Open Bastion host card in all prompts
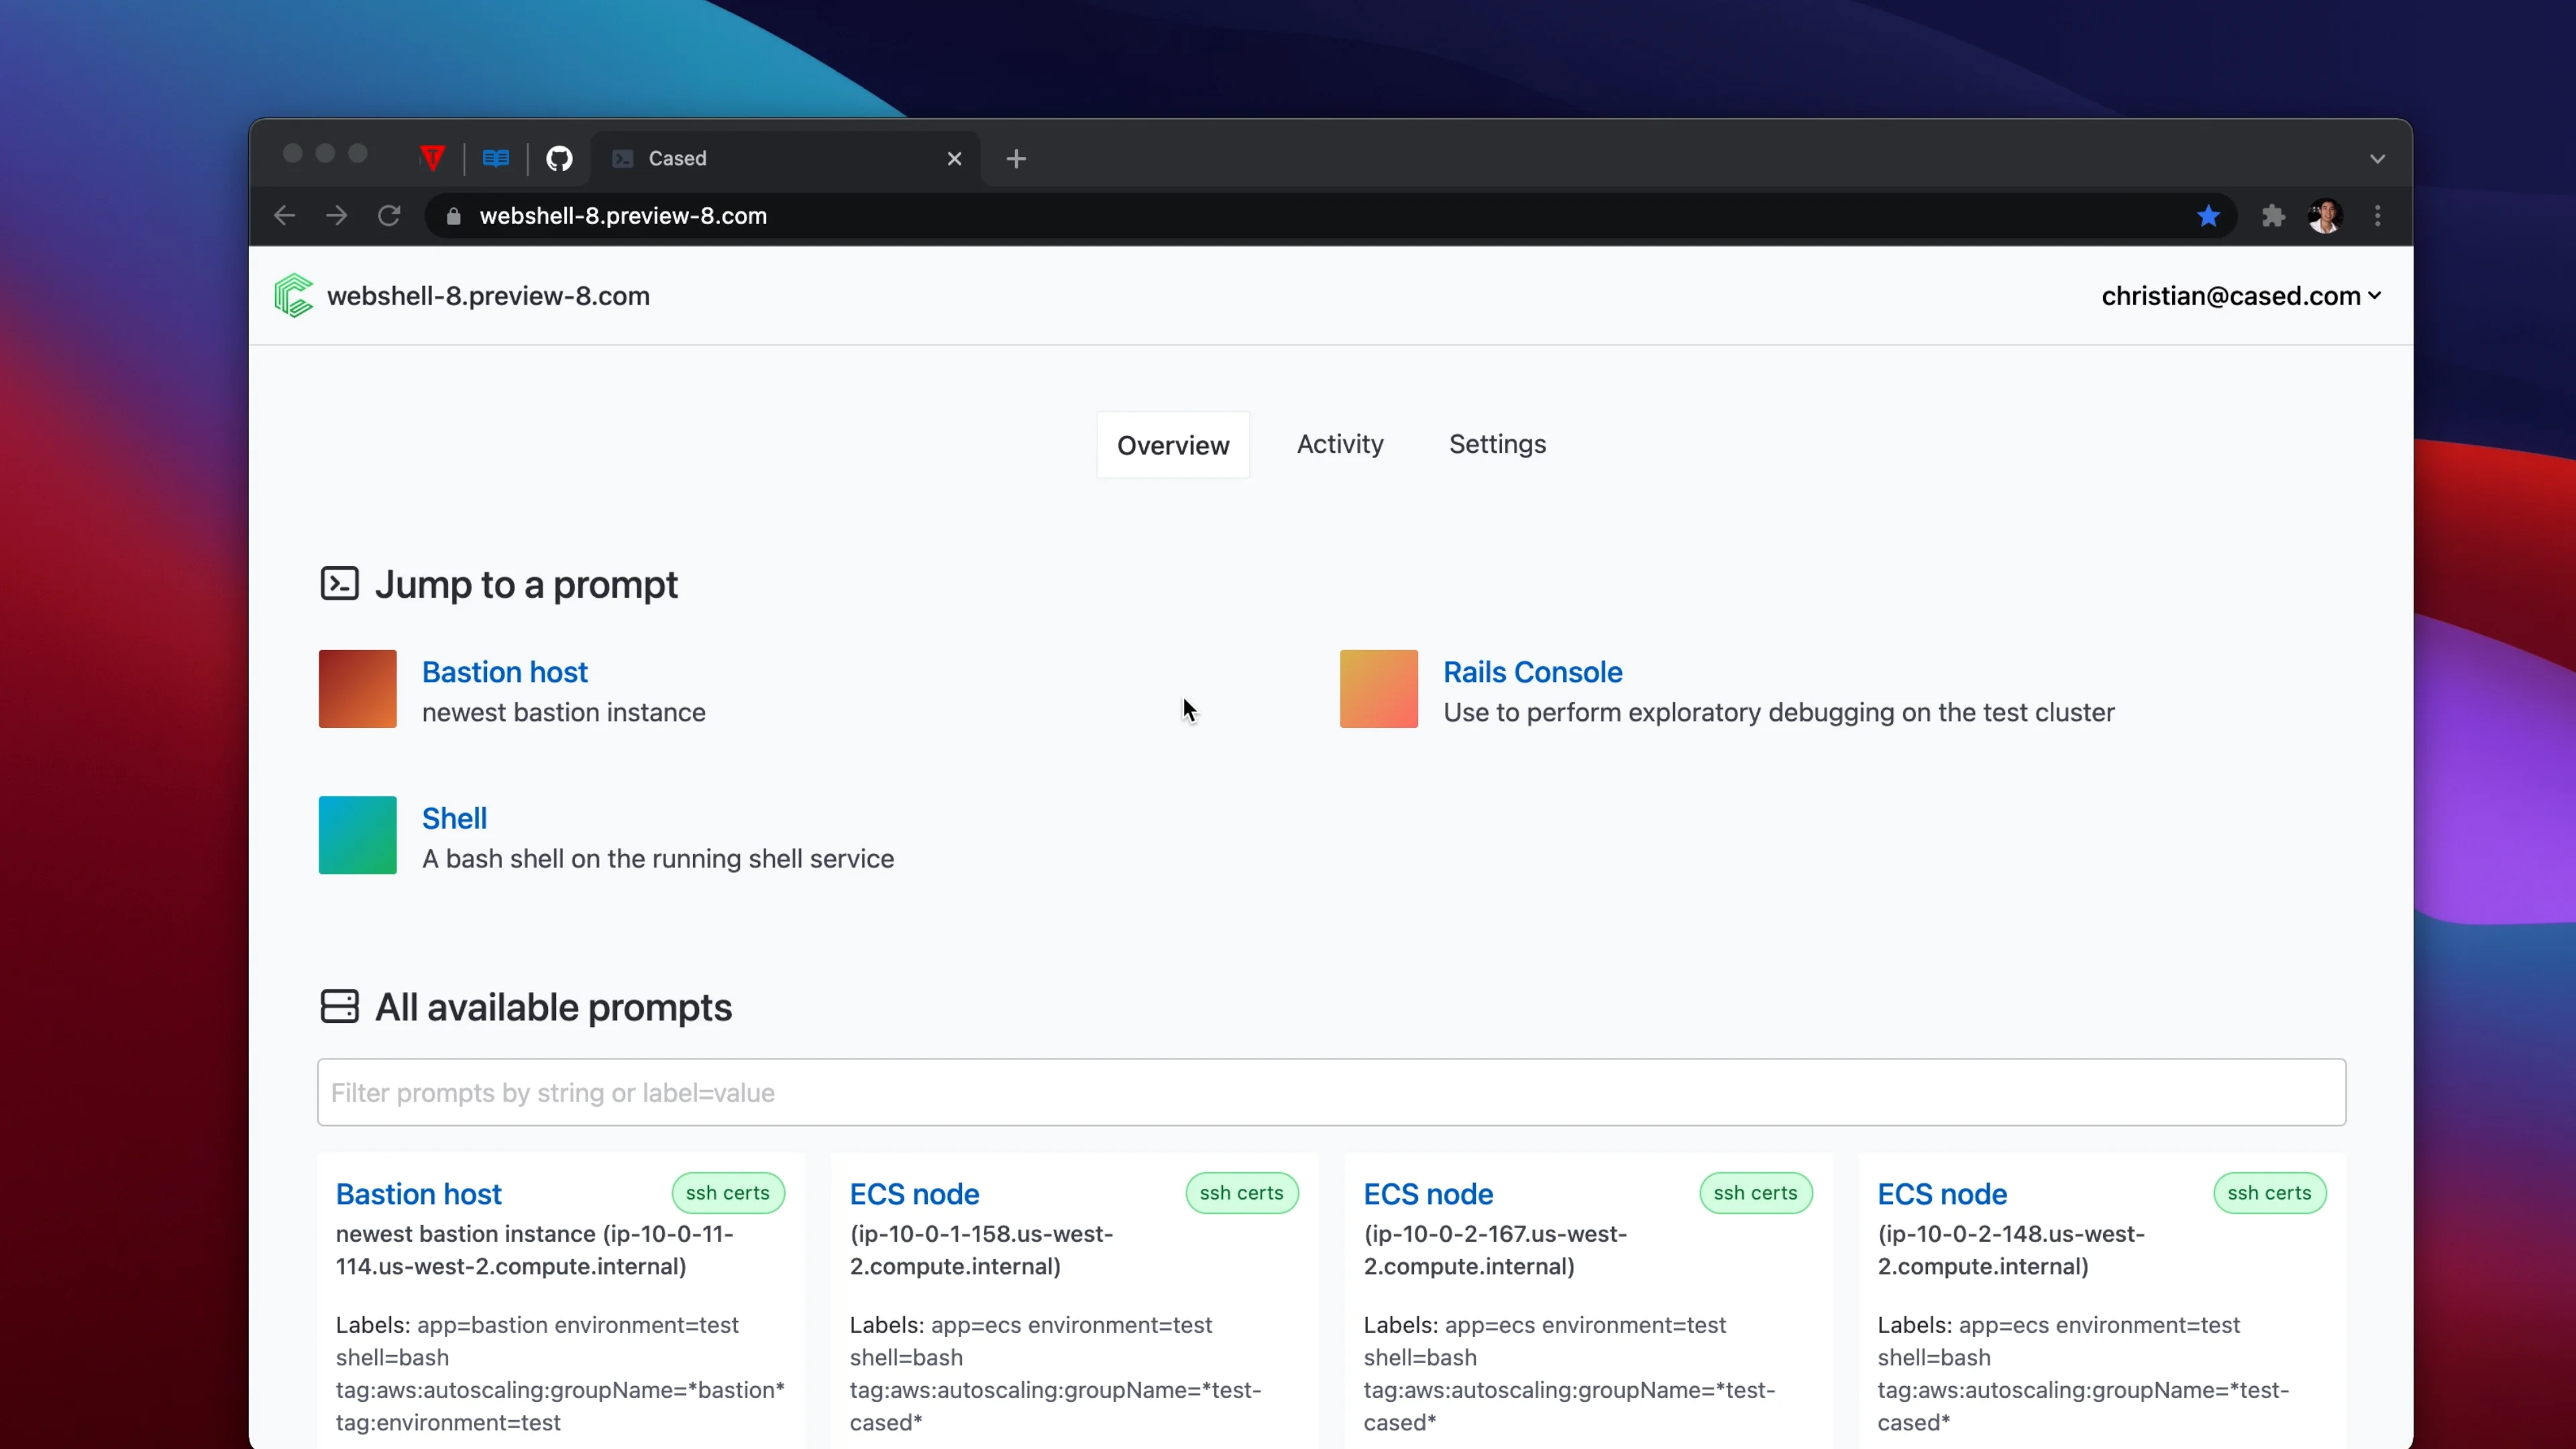2576x1449 pixels. tap(418, 1194)
